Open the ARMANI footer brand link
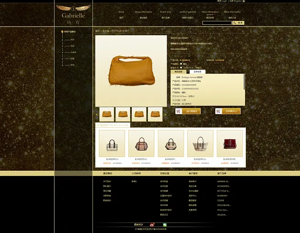Screen dimensions: 300x233 223,181
